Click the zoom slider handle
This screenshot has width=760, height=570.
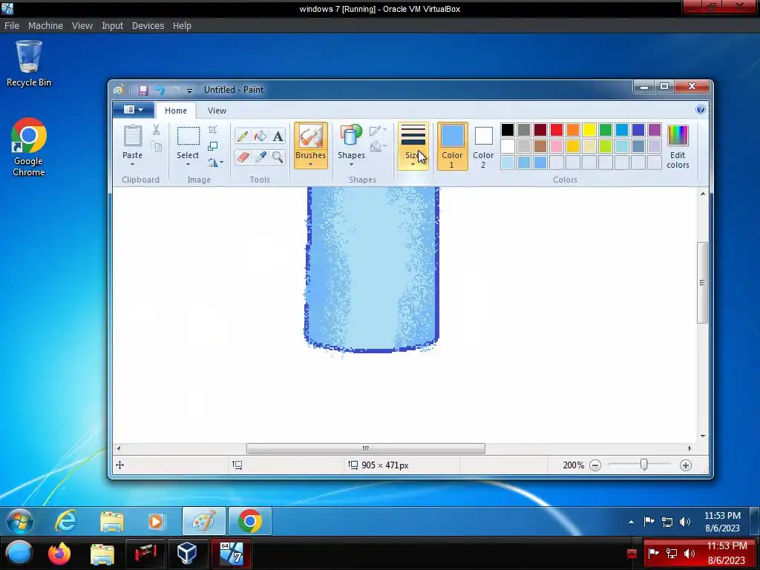[x=643, y=465]
